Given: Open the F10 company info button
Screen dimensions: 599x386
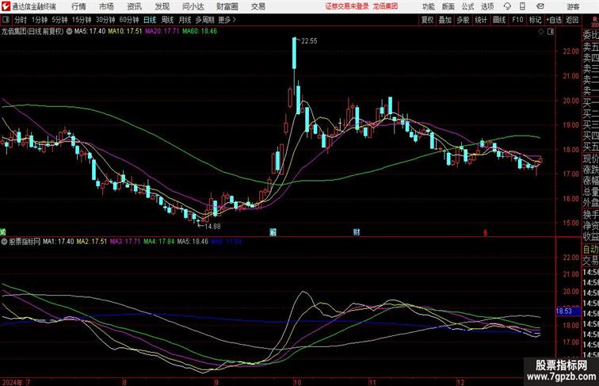Looking at the screenshot, I should pyautogui.click(x=517, y=20).
